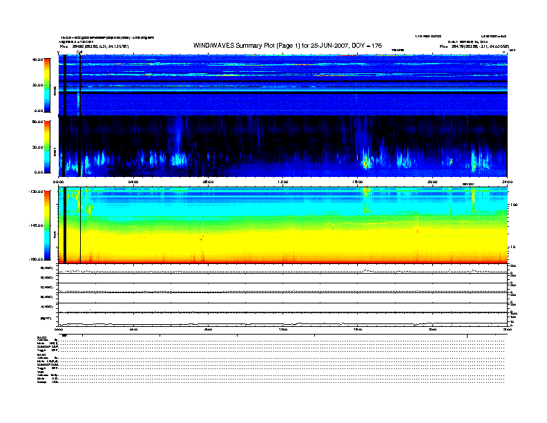Click the RAD1 panel color scale bar

[47, 147]
